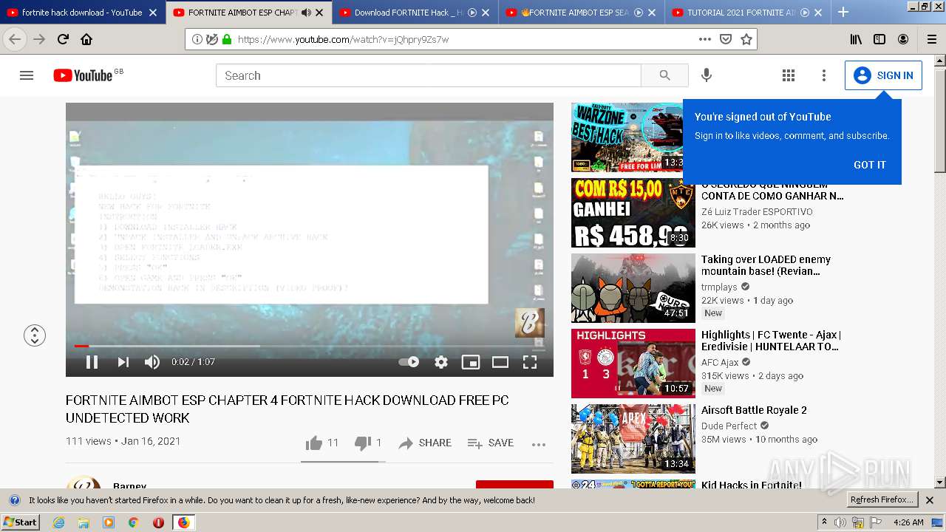Viewport: 946px width, 532px height.
Task: Click the Refresh Firefox button
Action: 882,499
